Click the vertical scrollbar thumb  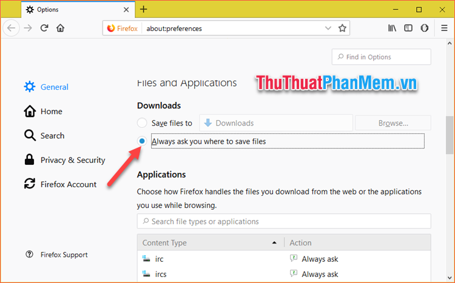[x=450, y=135]
